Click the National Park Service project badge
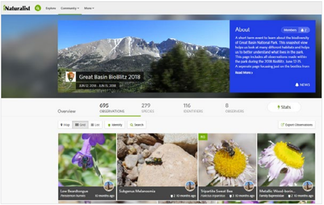324x205 pixels. (x=70, y=77)
